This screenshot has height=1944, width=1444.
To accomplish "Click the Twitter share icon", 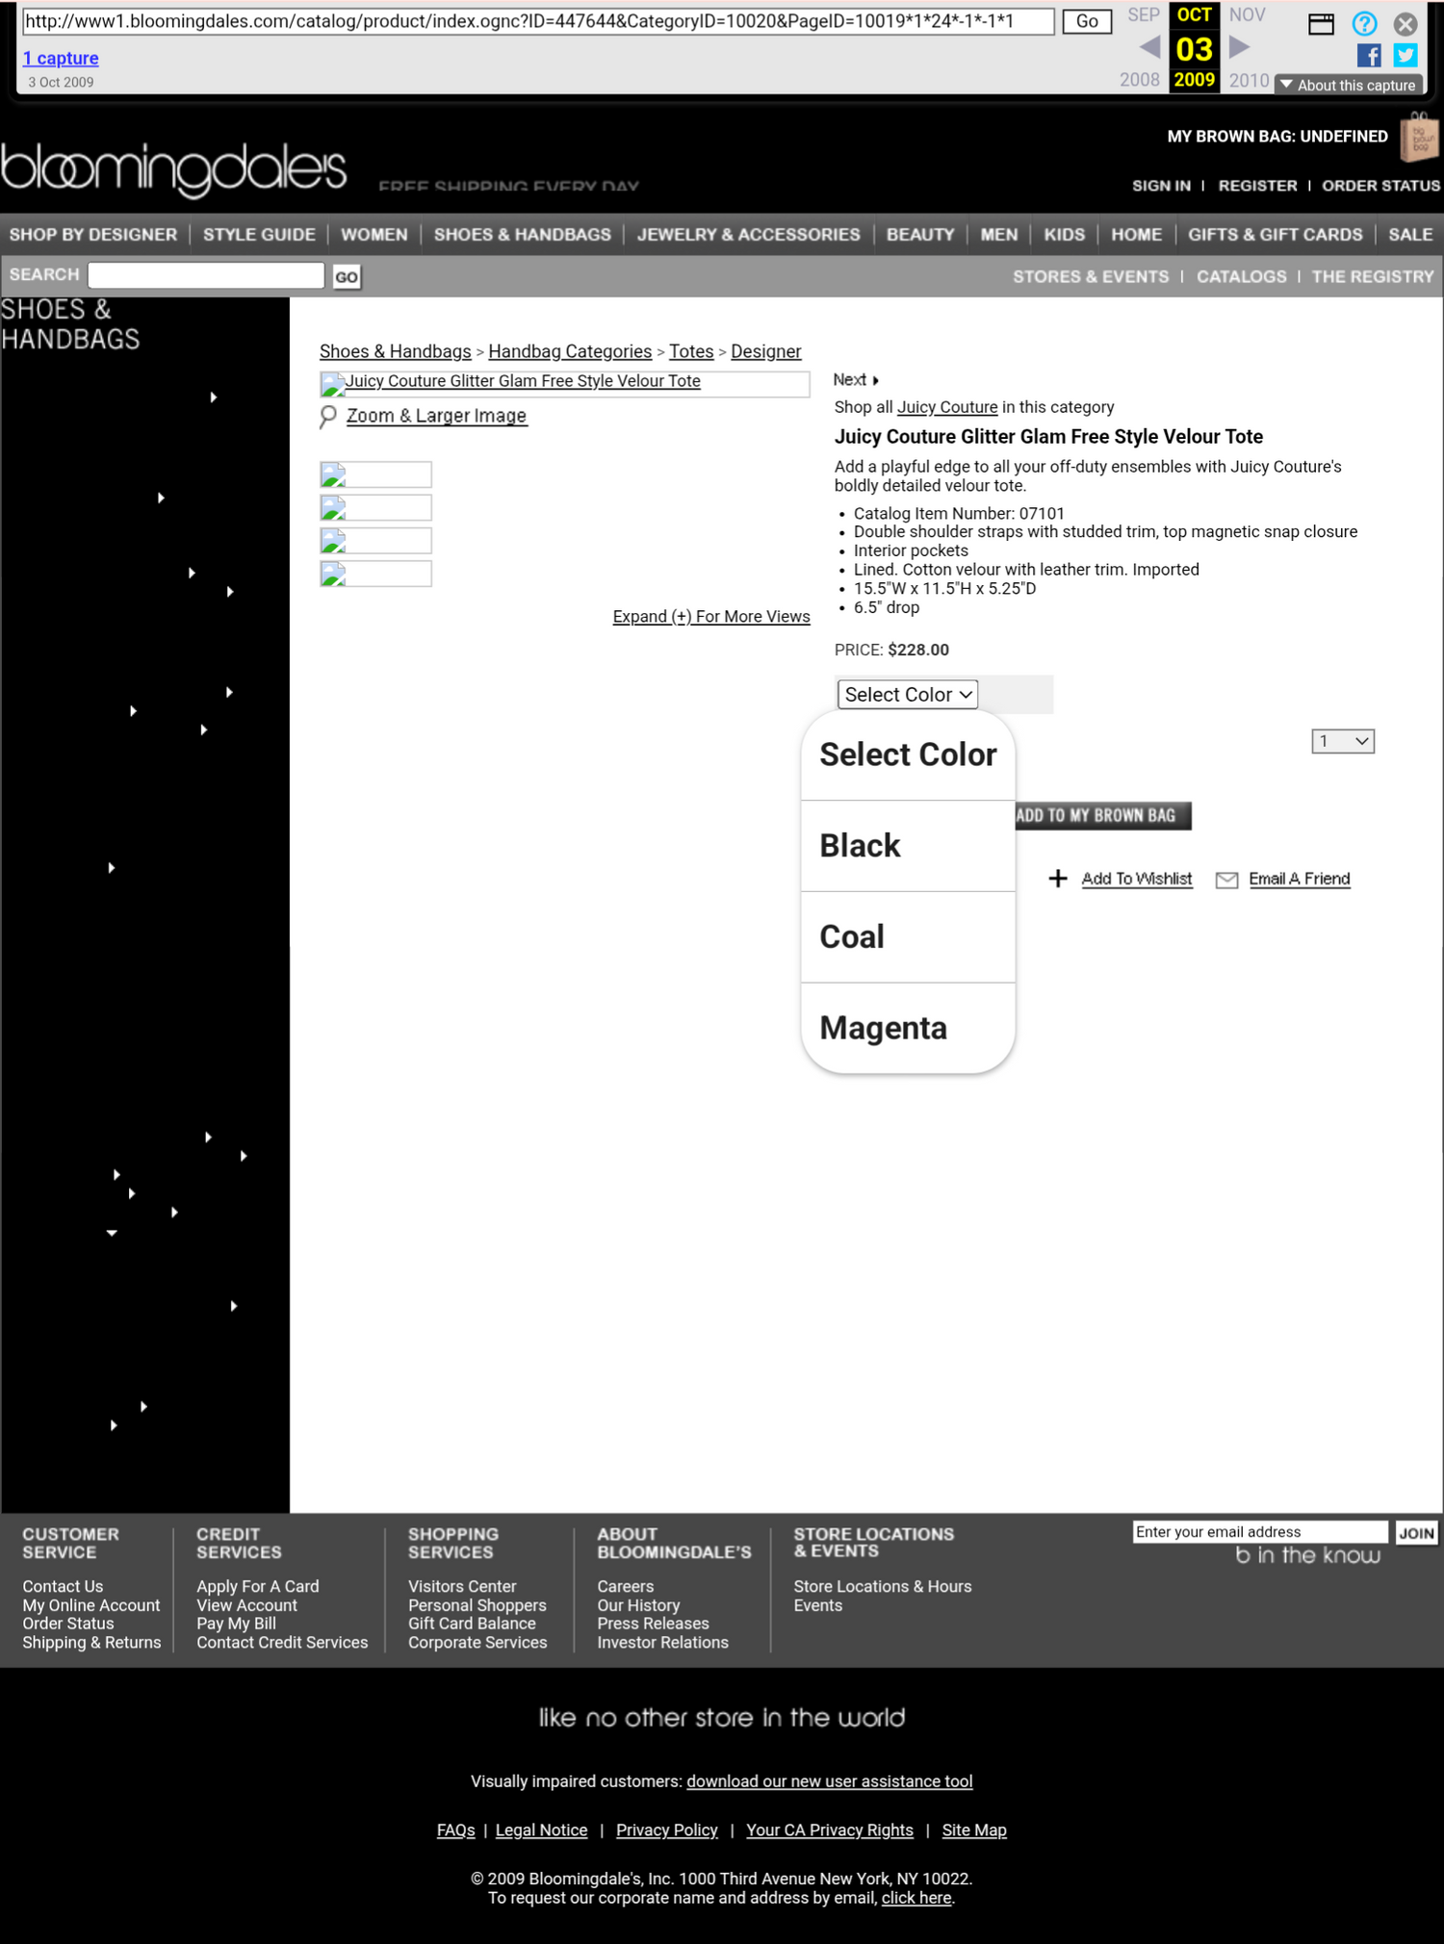I will [1405, 56].
